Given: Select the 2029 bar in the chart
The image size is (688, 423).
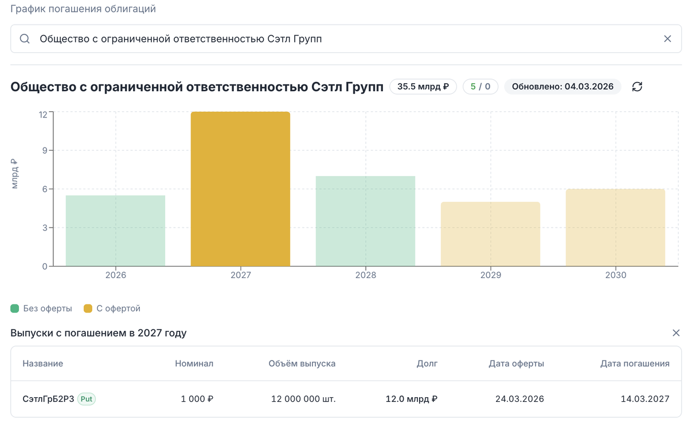Looking at the screenshot, I should coord(491,234).
